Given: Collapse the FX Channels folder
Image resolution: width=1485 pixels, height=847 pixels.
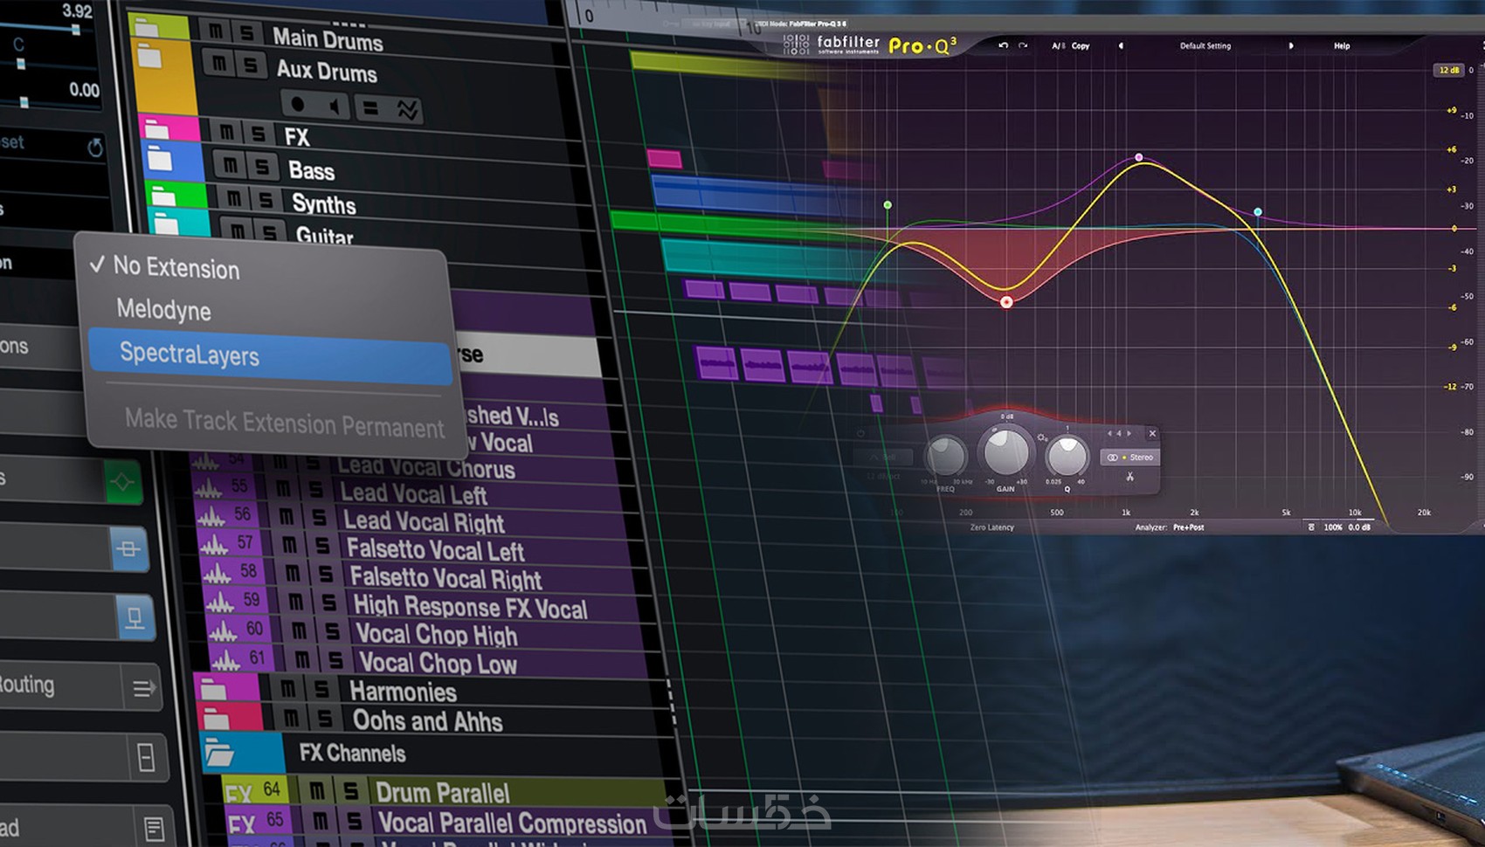Looking at the screenshot, I should click(x=218, y=751).
